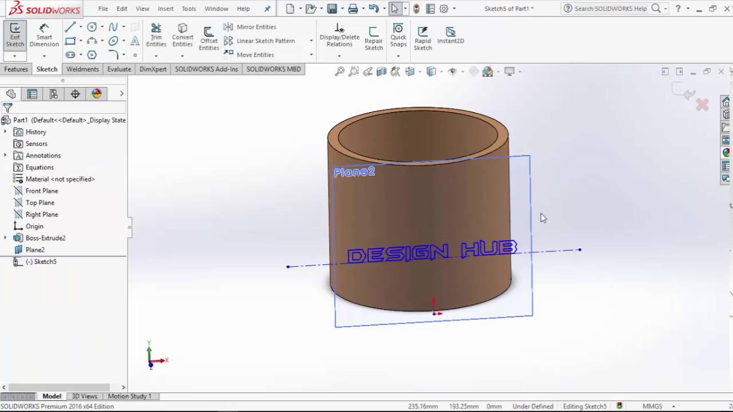Image resolution: width=733 pixels, height=412 pixels.
Task: Select the Corner Rectangle tool
Action: click(x=70, y=41)
